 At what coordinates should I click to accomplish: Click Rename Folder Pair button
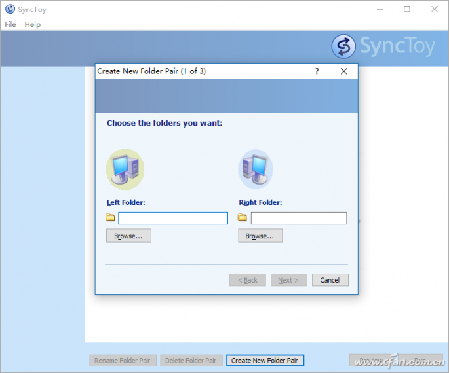click(123, 361)
